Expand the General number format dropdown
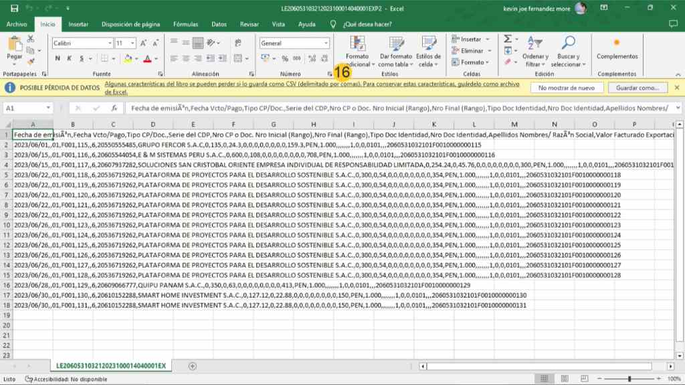 point(324,43)
